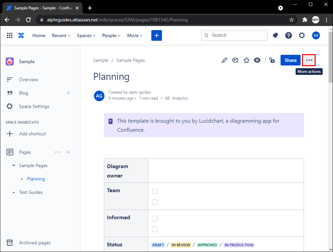Expand the More dropdown
The height and width of the screenshot is (252, 333).
pyautogui.click(x=135, y=35)
